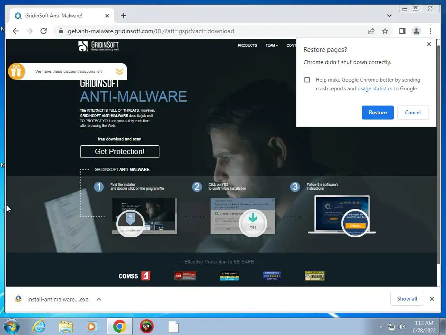The width and height of the screenshot is (446, 335).
Task: Open the usage statistics link
Action: (x=375, y=89)
